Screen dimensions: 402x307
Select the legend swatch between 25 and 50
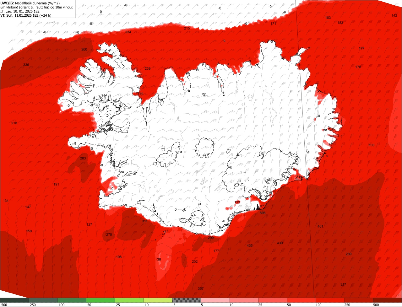point(273,300)
